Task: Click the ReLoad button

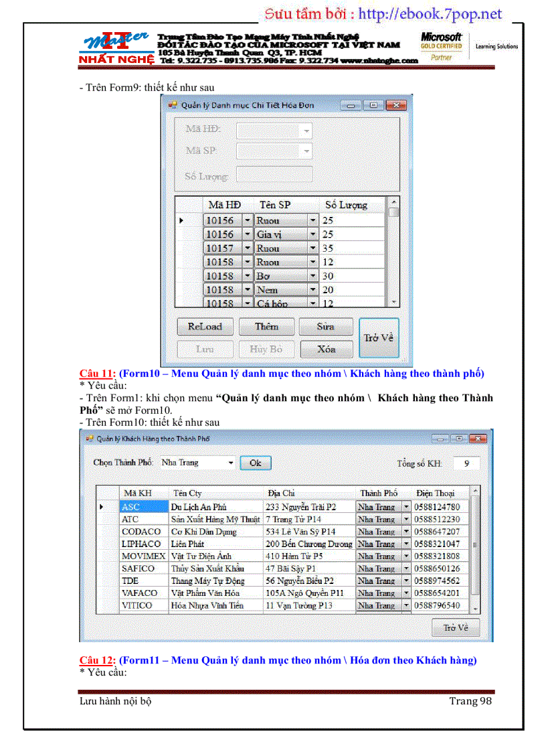Action: (x=205, y=326)
